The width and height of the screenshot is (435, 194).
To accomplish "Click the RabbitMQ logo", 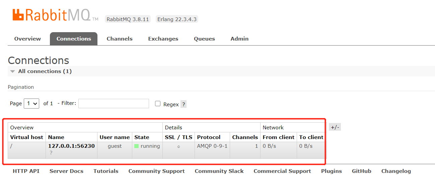I will (x=55, y=15).
